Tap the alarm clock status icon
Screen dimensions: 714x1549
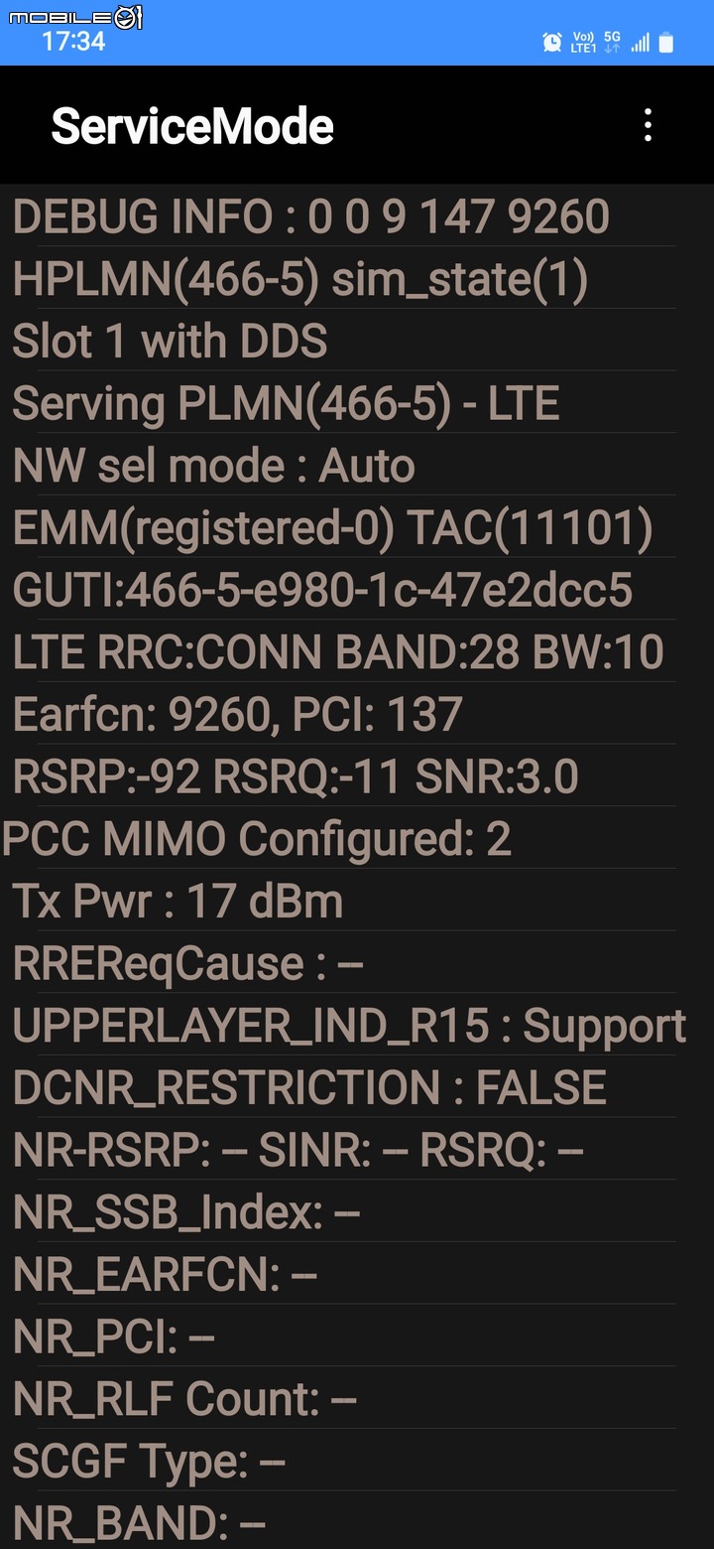552,42
